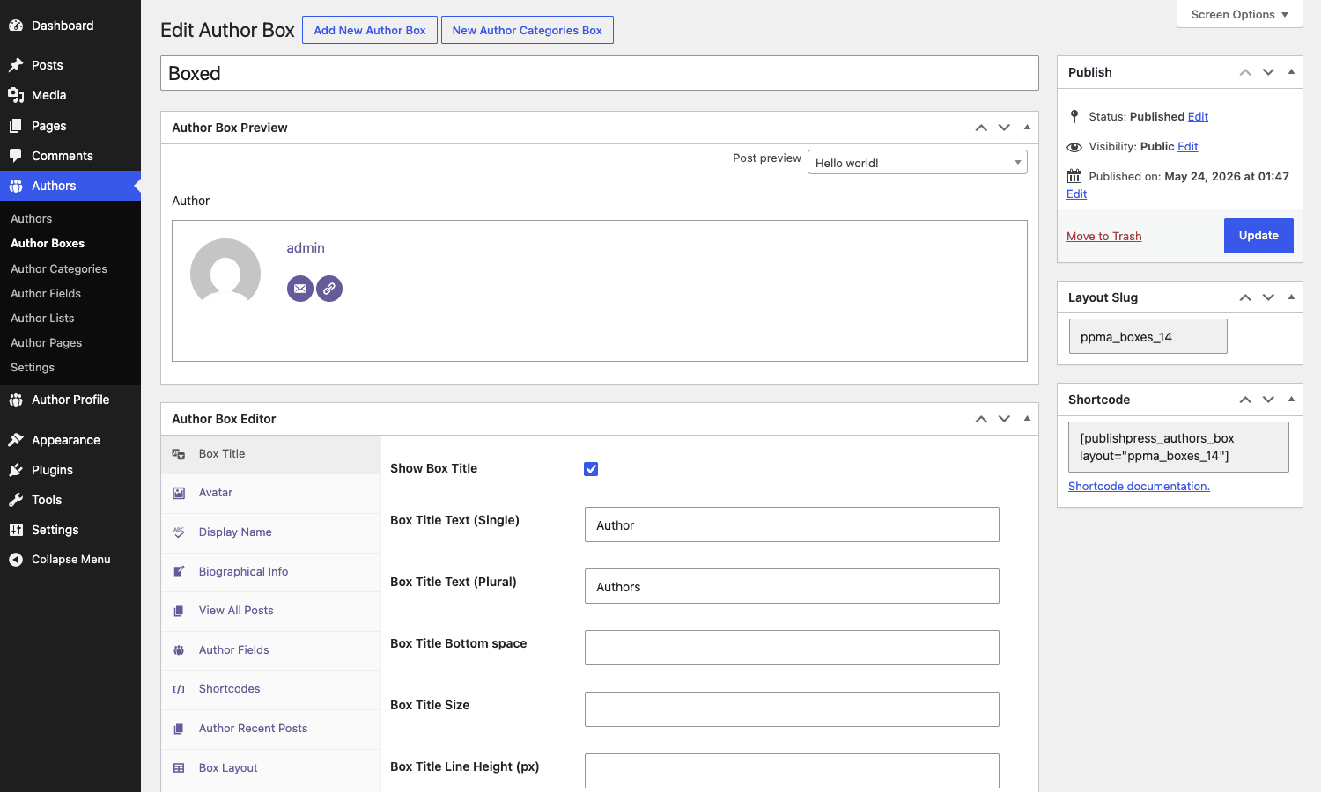
Task: Click the calendar icon beside Published on
Action: coord(1074,176)
